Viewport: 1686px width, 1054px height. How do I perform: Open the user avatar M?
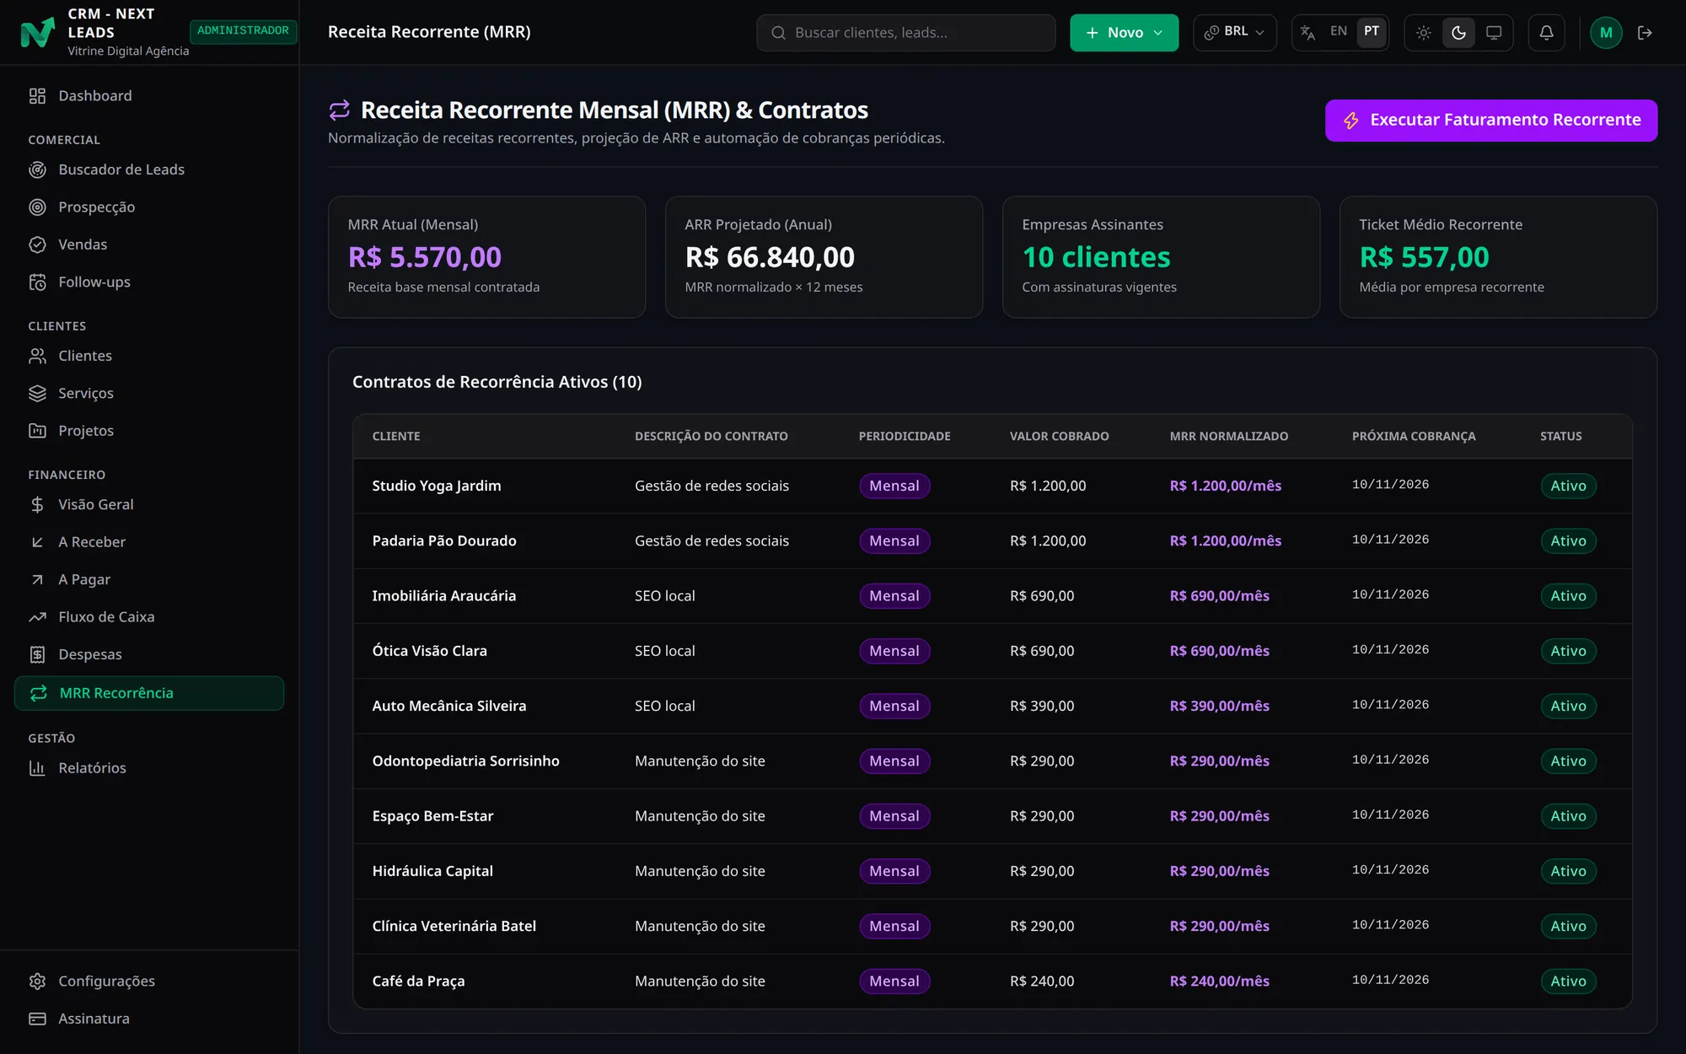pyautogui.click(x=1606, y=33)
